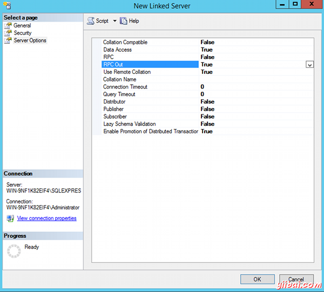Click the General page icon
Viewport: 324px width, 292px height.
point(8,25)
